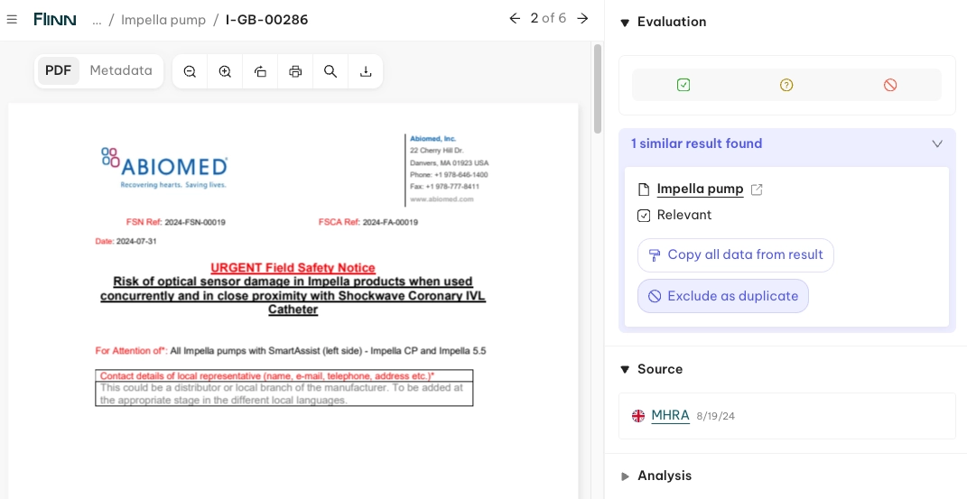
Task: Click the Contact details of local representative box
Action: [x=284, y=388]
